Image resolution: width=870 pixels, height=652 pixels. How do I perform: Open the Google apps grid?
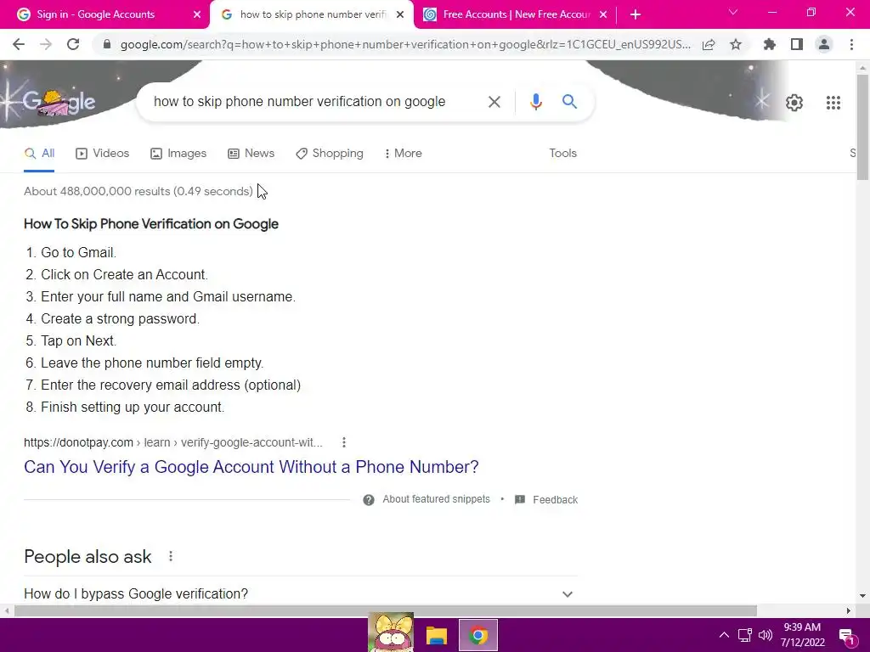(833, 103)
